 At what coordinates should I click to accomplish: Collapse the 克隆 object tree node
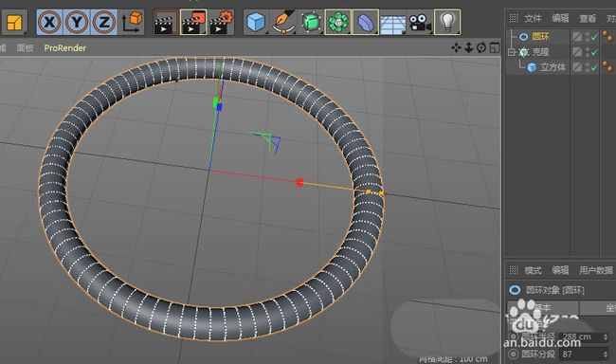pyautogui.click(x=511, y=52)
